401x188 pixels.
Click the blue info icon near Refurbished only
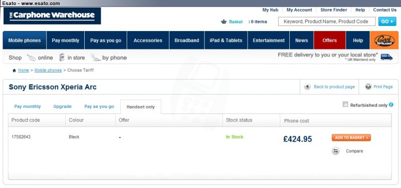coord(391,104)
